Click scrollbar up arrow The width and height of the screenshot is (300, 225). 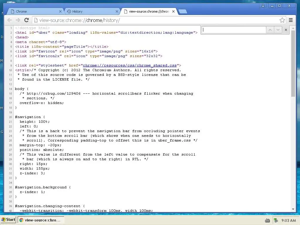click(x=293, y=28)
